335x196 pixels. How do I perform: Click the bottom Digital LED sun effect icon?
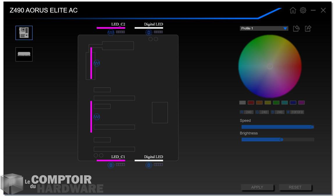149,165
